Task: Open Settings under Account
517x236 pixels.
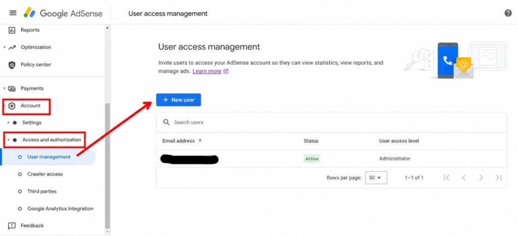Action: click(32, 123)
